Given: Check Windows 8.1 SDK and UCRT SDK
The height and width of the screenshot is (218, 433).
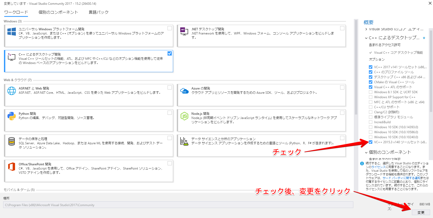Looking at the screenshot, I should click(370, 92).
